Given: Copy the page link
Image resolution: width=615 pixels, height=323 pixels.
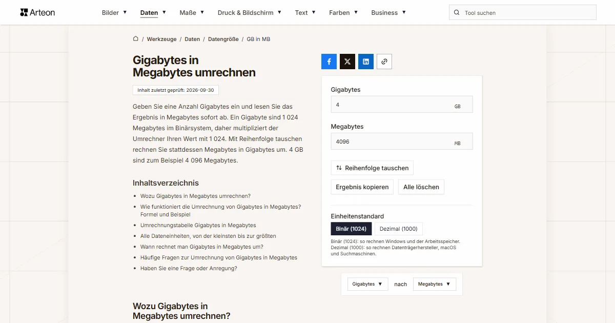Looking at the screenshot, I should pos(384,62).
